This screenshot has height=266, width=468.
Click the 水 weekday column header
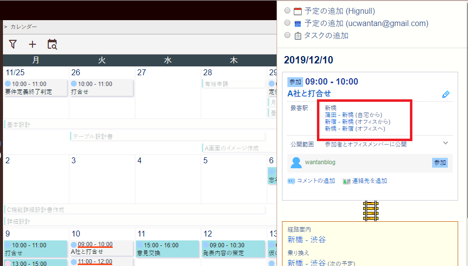168,60
